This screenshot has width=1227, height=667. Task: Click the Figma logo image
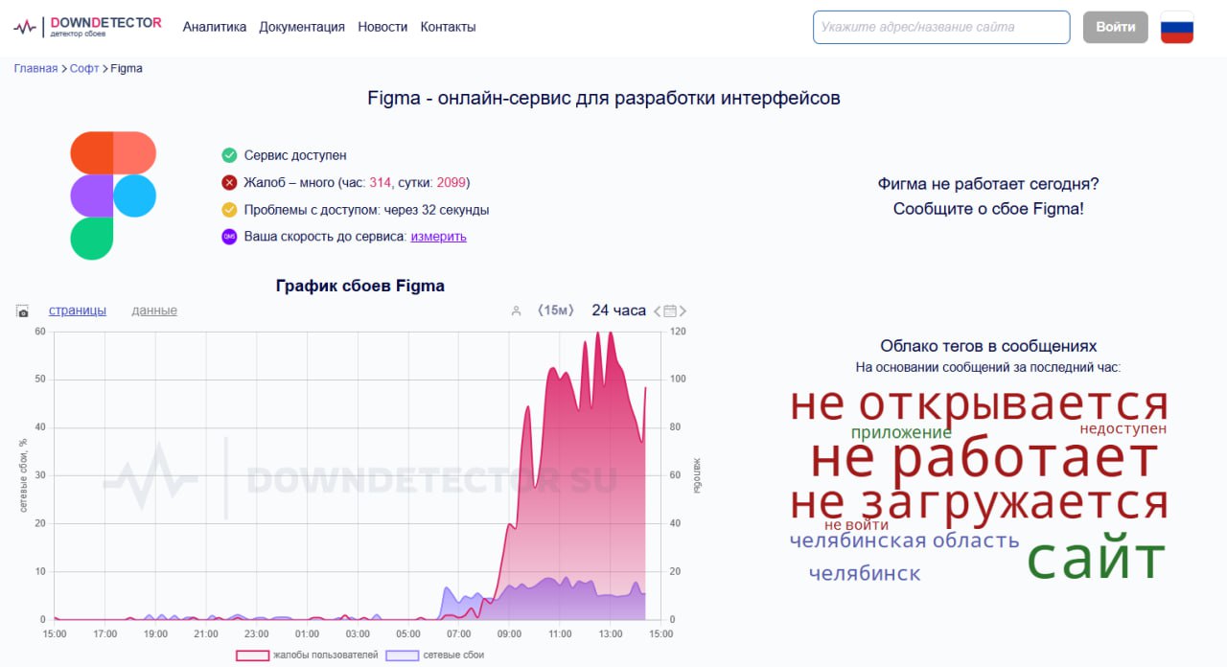(x=113, y=195)
